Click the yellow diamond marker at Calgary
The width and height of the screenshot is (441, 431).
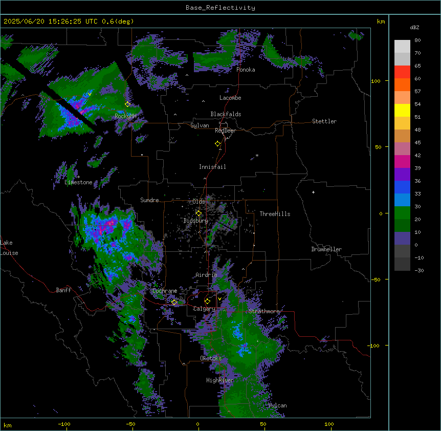point(207,301)
